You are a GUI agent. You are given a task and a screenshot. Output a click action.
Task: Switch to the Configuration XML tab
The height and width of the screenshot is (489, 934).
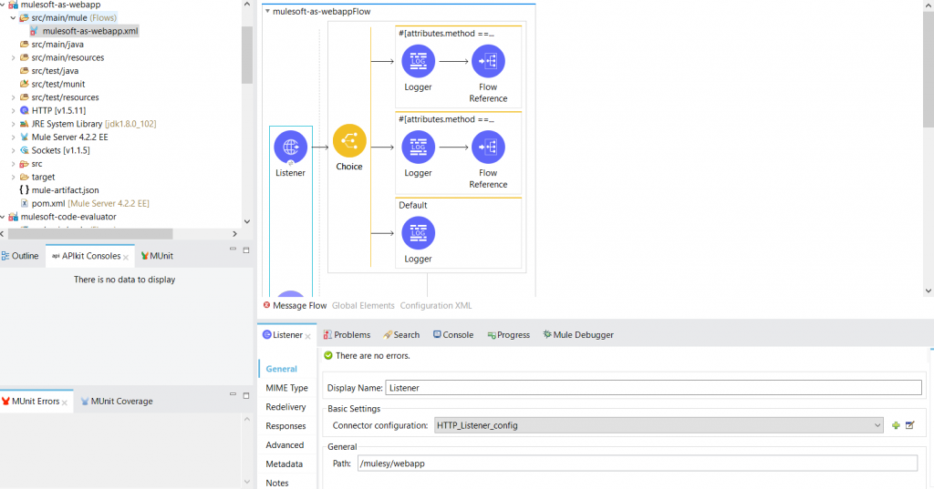click(435, 306)
